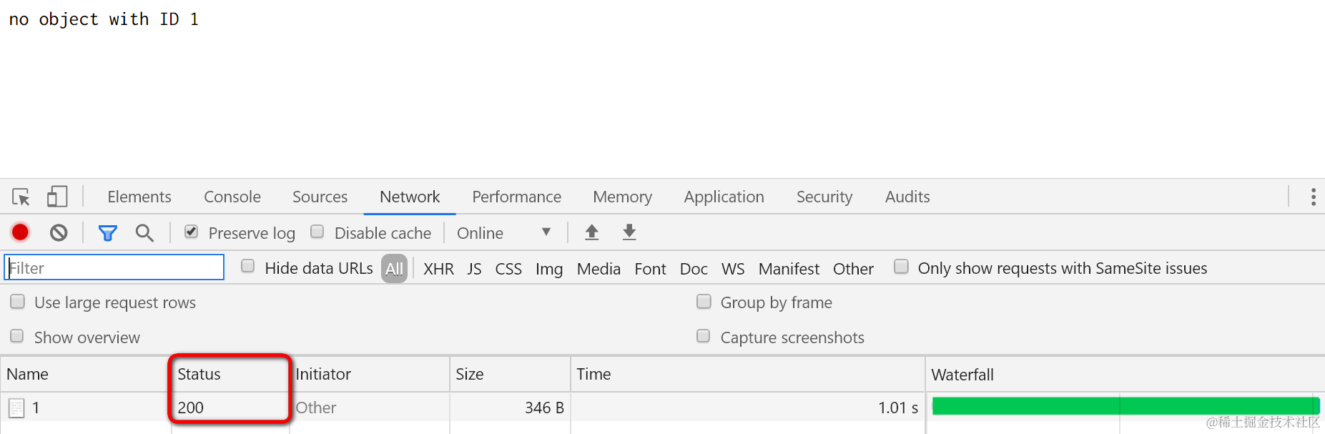Open the network search magnifier
This screenshot has width=1325, height=434.
tap(144, 233)
